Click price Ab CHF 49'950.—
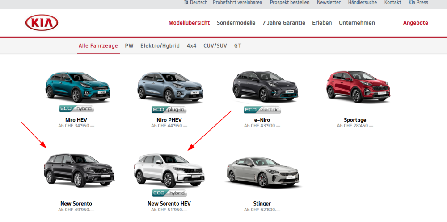The height and width of the screenshot is (222, 447). coord(76,210)
